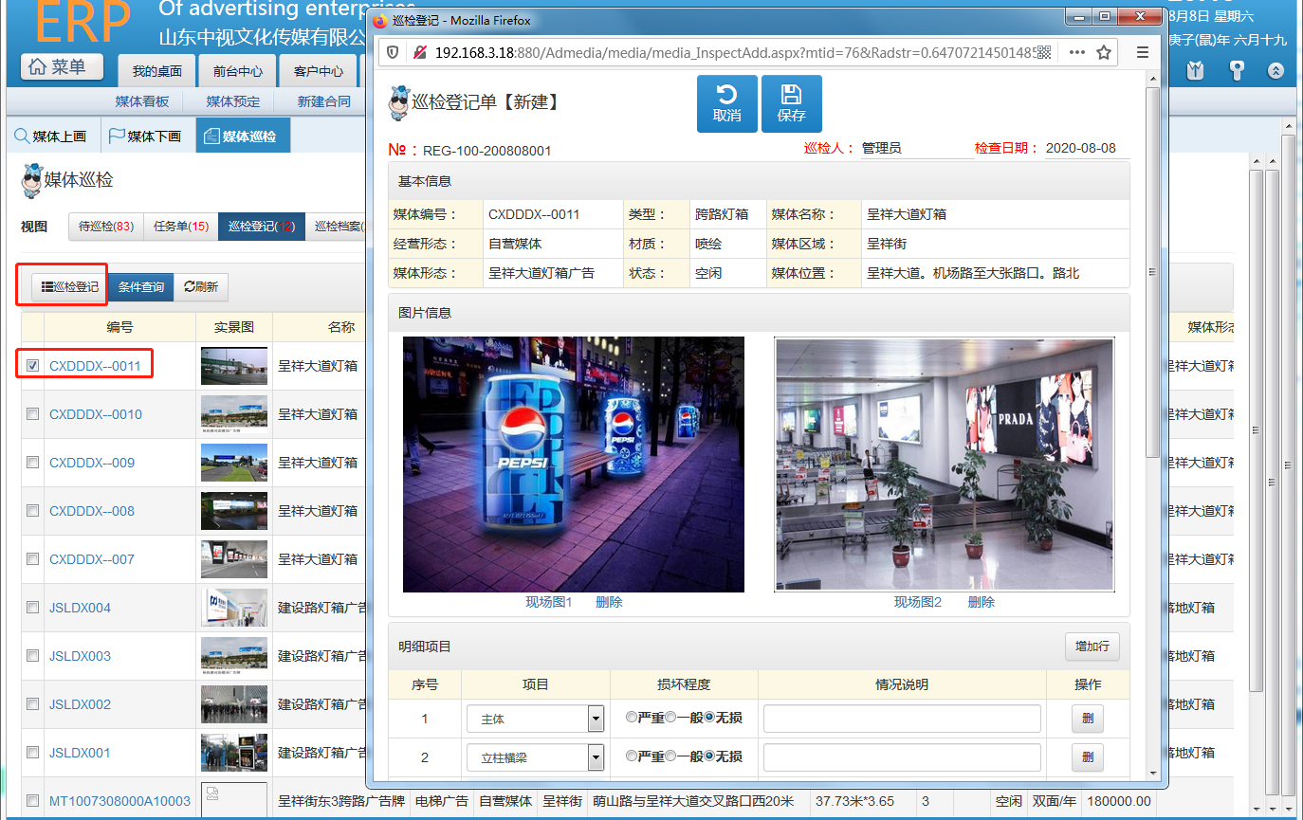Image resolution: width=1303 pixels, height=820 pixels.
Task: Open the 立柱横梁 item dropdown
Action: click(x=535, y=757)
